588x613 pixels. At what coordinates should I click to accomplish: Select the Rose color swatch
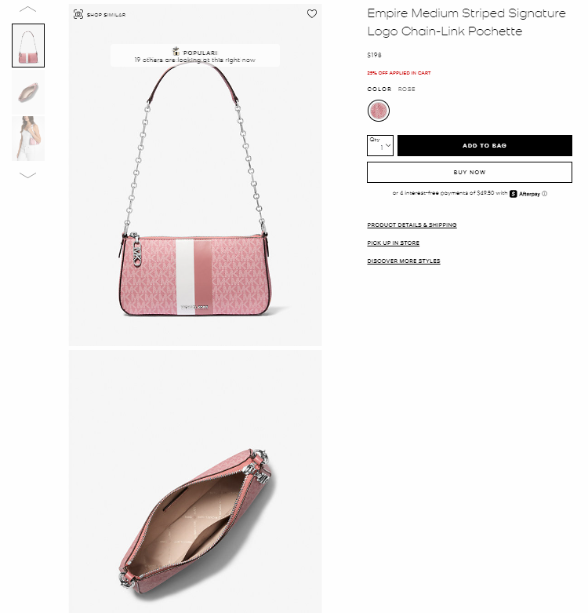pos(379,111)
